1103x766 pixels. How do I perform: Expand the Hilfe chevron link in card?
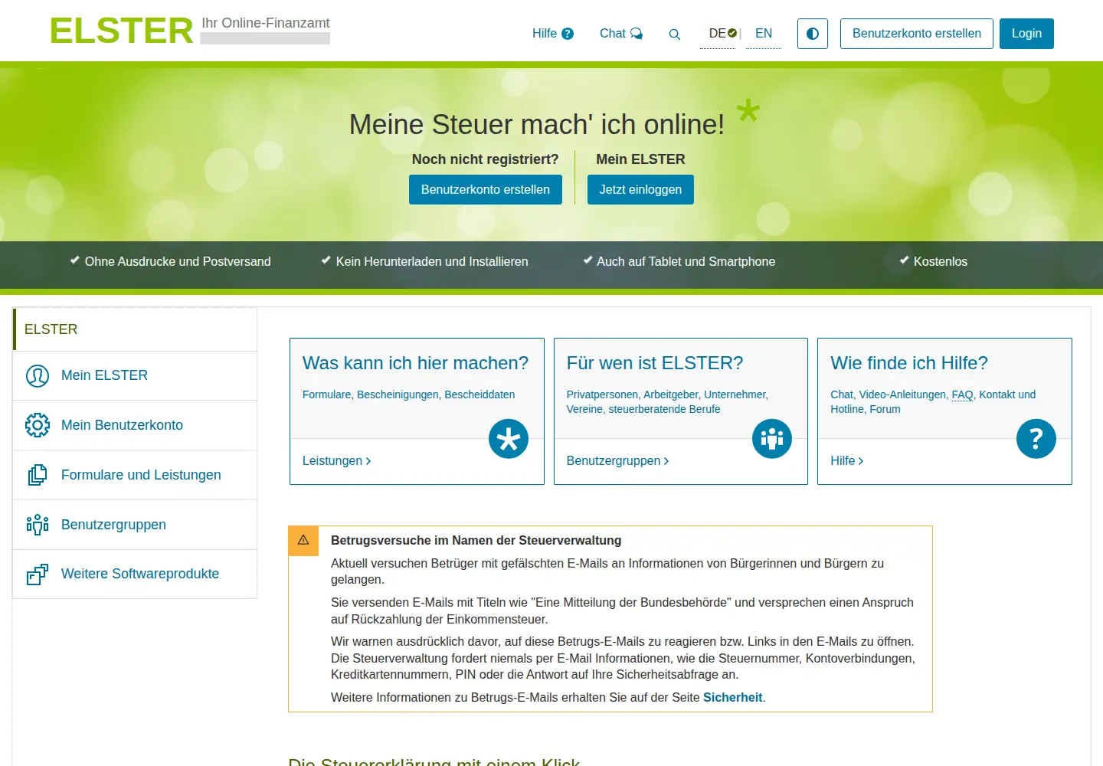[x=847, y=461]
